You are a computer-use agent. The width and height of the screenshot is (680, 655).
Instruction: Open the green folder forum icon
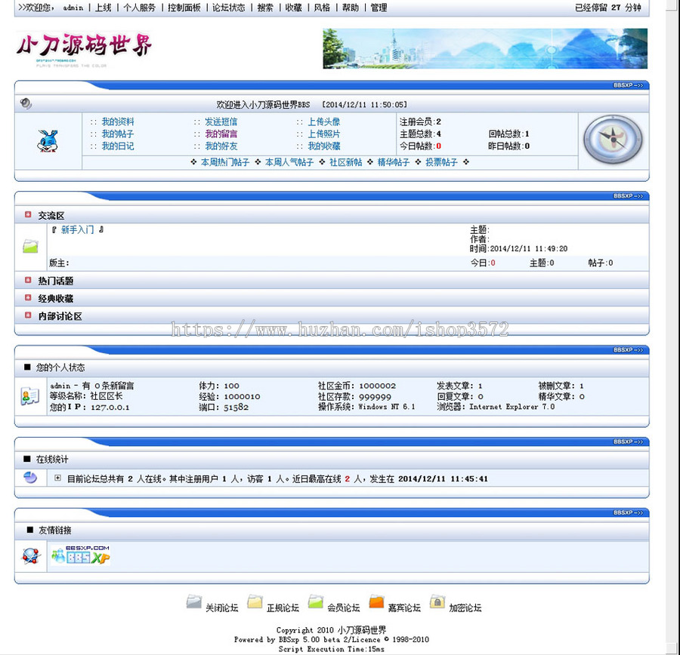click(x=30, y=246)
